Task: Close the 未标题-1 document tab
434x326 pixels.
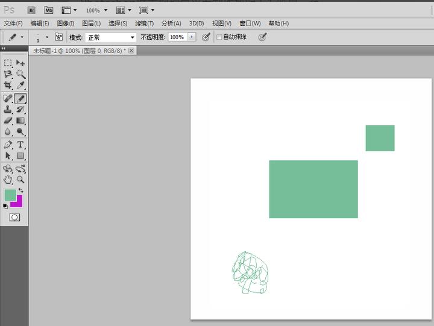Action: coord(131,51)
